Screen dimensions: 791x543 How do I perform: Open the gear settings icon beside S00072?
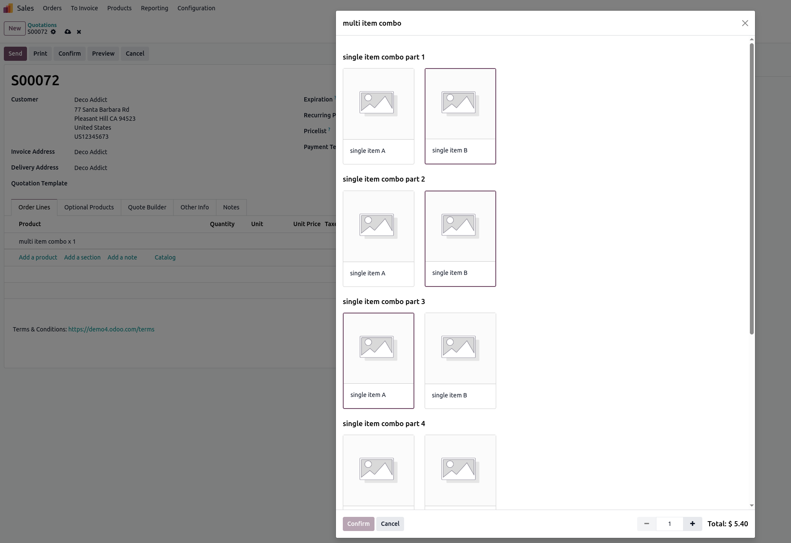tap(53, 32)
